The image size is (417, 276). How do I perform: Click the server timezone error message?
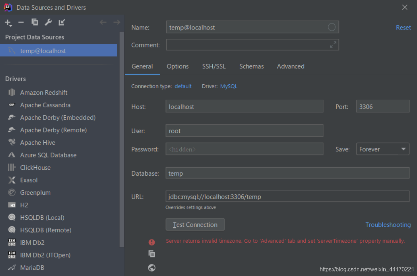[x=285, y=241]
